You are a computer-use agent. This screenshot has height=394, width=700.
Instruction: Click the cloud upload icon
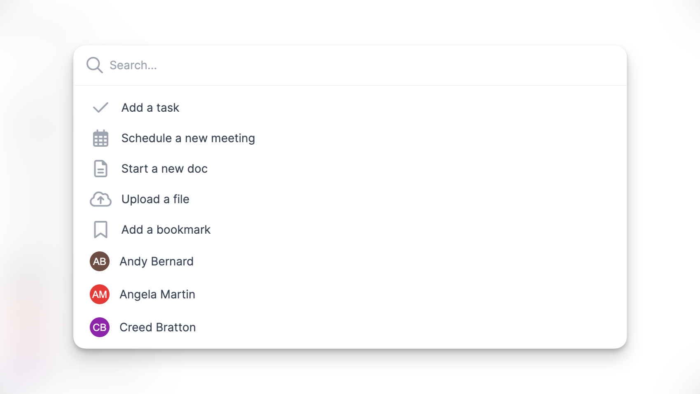point(101,199)
